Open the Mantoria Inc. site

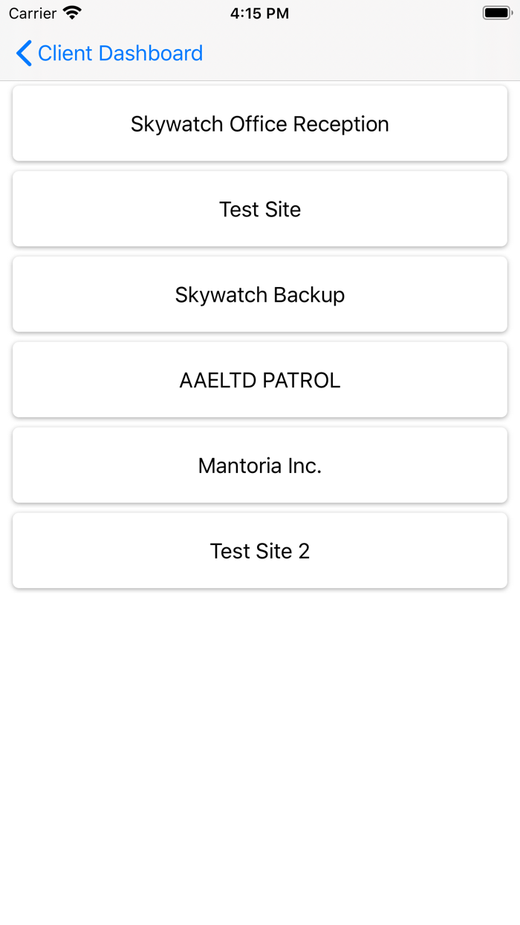click(260, 465)
